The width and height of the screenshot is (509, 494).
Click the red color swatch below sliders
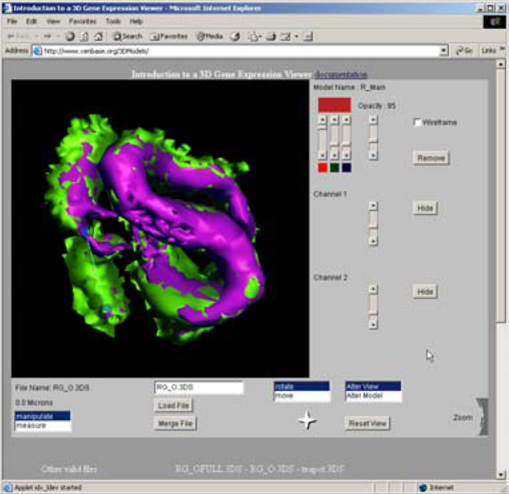(323, 168)
